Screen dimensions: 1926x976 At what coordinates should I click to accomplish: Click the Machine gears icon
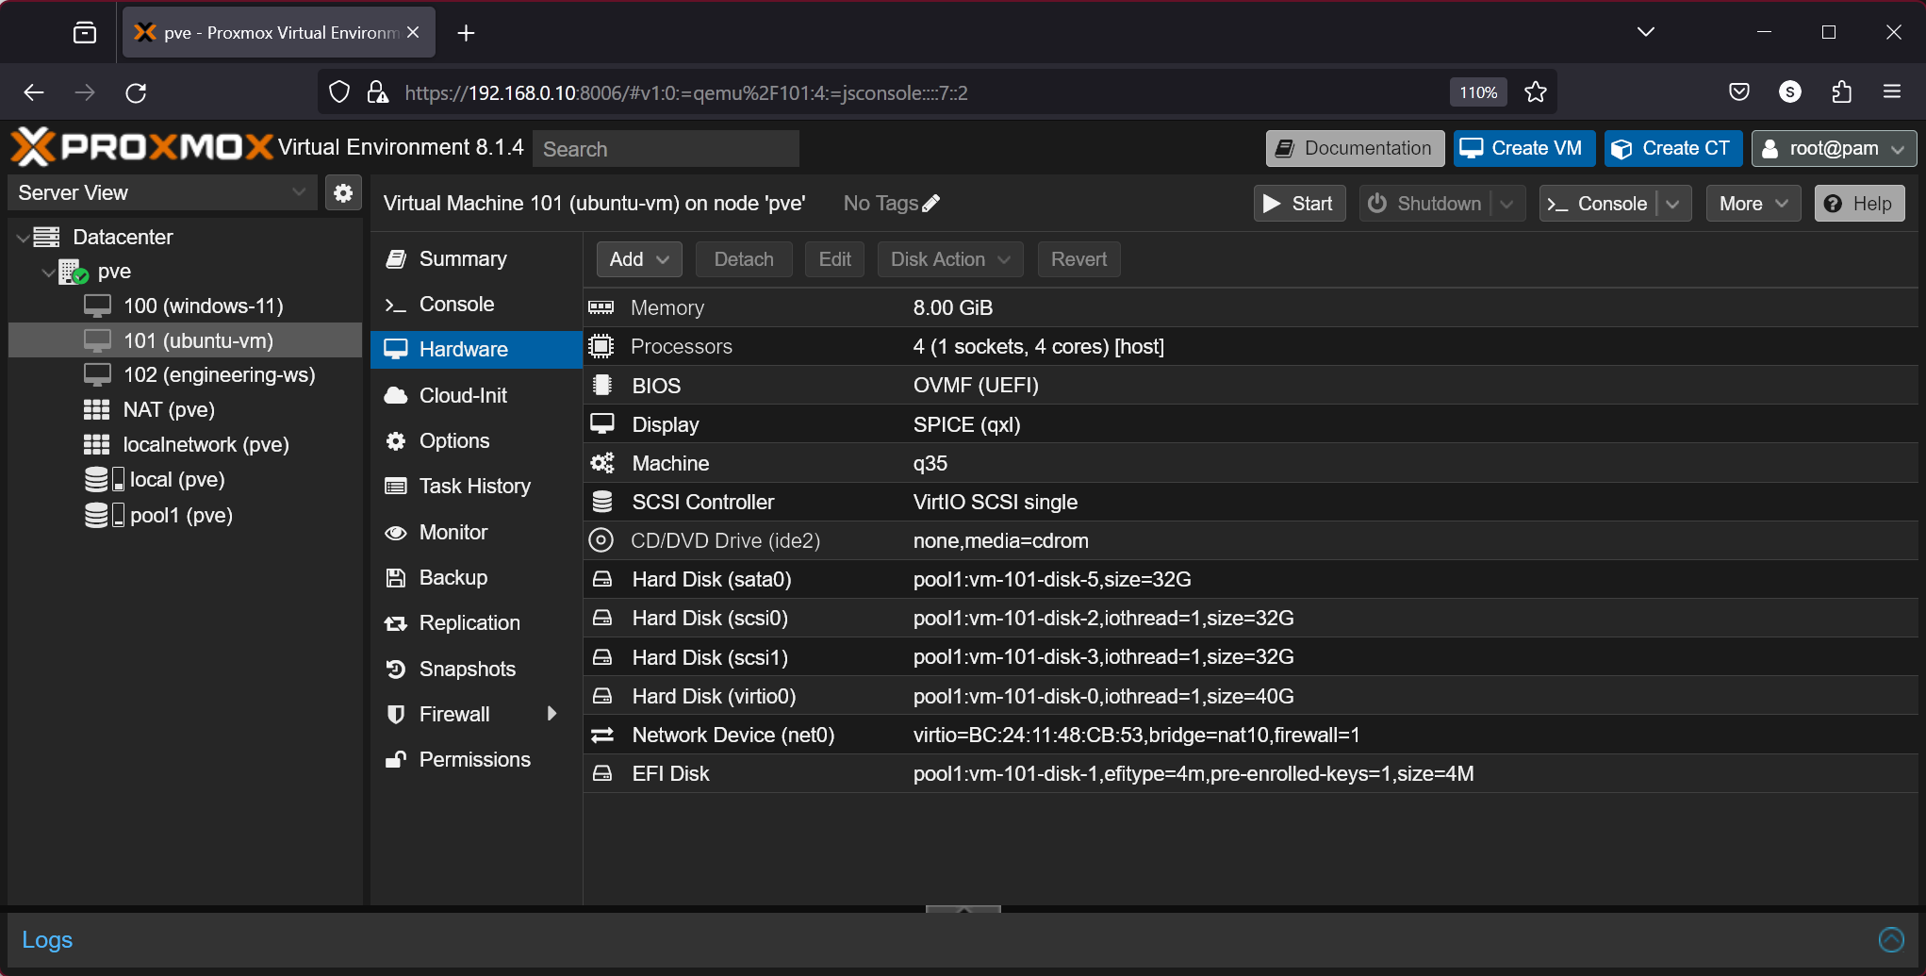(x=602, y=463)
